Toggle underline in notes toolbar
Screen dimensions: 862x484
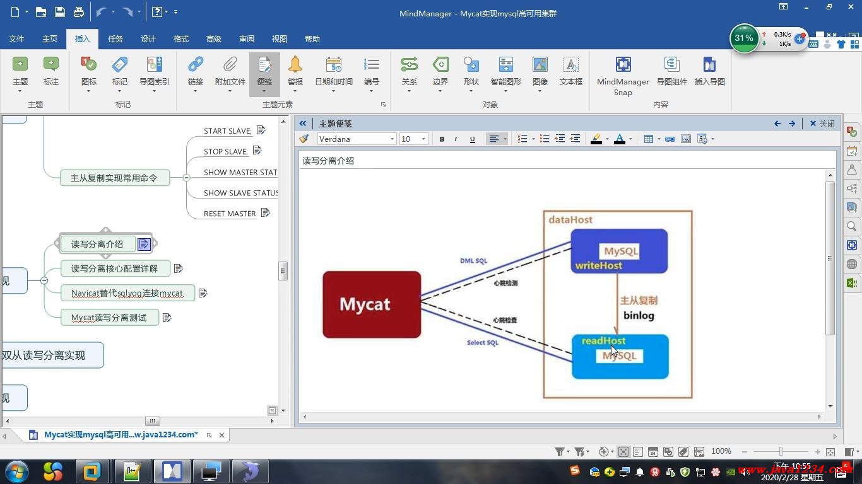(472, 139)
